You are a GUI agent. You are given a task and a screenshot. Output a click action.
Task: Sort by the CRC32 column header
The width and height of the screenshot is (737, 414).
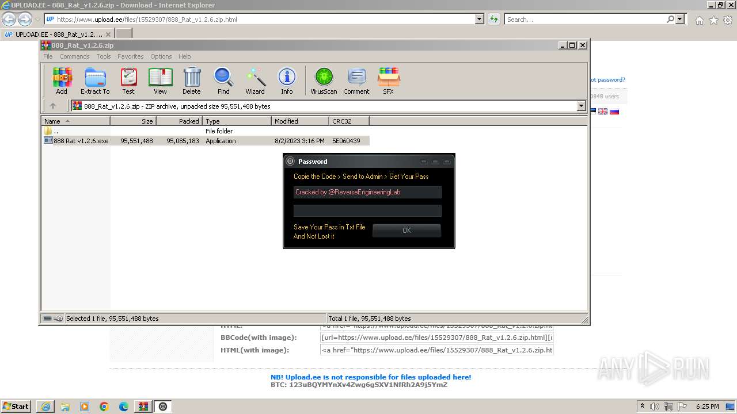349,121
